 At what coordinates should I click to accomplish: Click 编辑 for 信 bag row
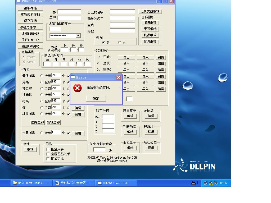point(78,108)
